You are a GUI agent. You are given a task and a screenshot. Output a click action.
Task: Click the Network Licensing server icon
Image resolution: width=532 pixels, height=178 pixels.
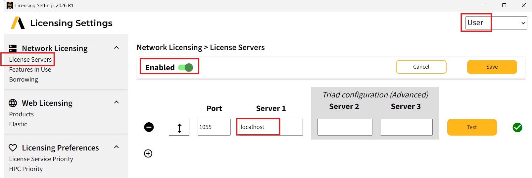coord(13,48)
